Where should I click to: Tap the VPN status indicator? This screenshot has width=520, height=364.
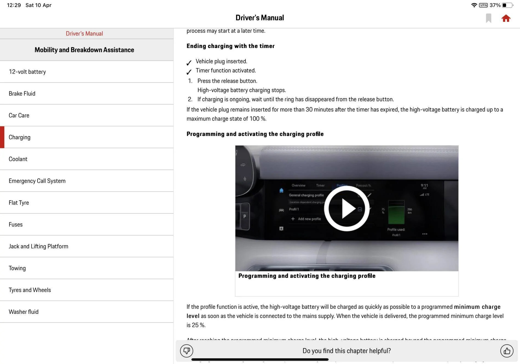pos(483,5)
